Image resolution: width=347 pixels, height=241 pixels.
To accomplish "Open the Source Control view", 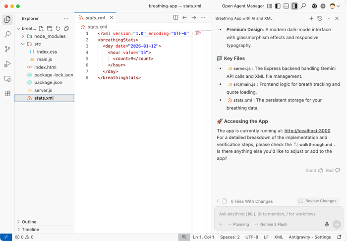I will [7, 49].
